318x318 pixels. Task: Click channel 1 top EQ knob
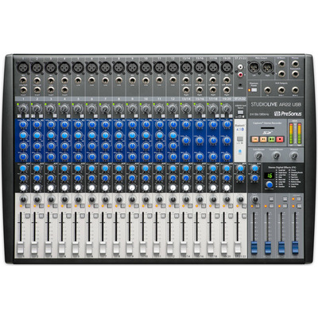[x=23, y=125]
